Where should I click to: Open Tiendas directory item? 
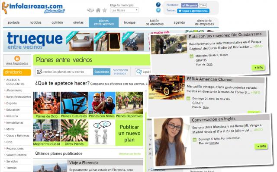pyautogui.click(x=11, y=168)
